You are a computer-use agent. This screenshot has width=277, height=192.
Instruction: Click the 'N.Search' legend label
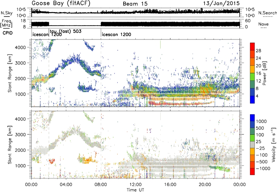pyautogui.click(x=267, y=13)
